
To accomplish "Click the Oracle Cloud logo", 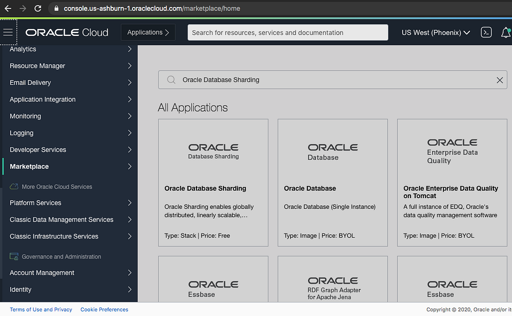I will 67,32.
